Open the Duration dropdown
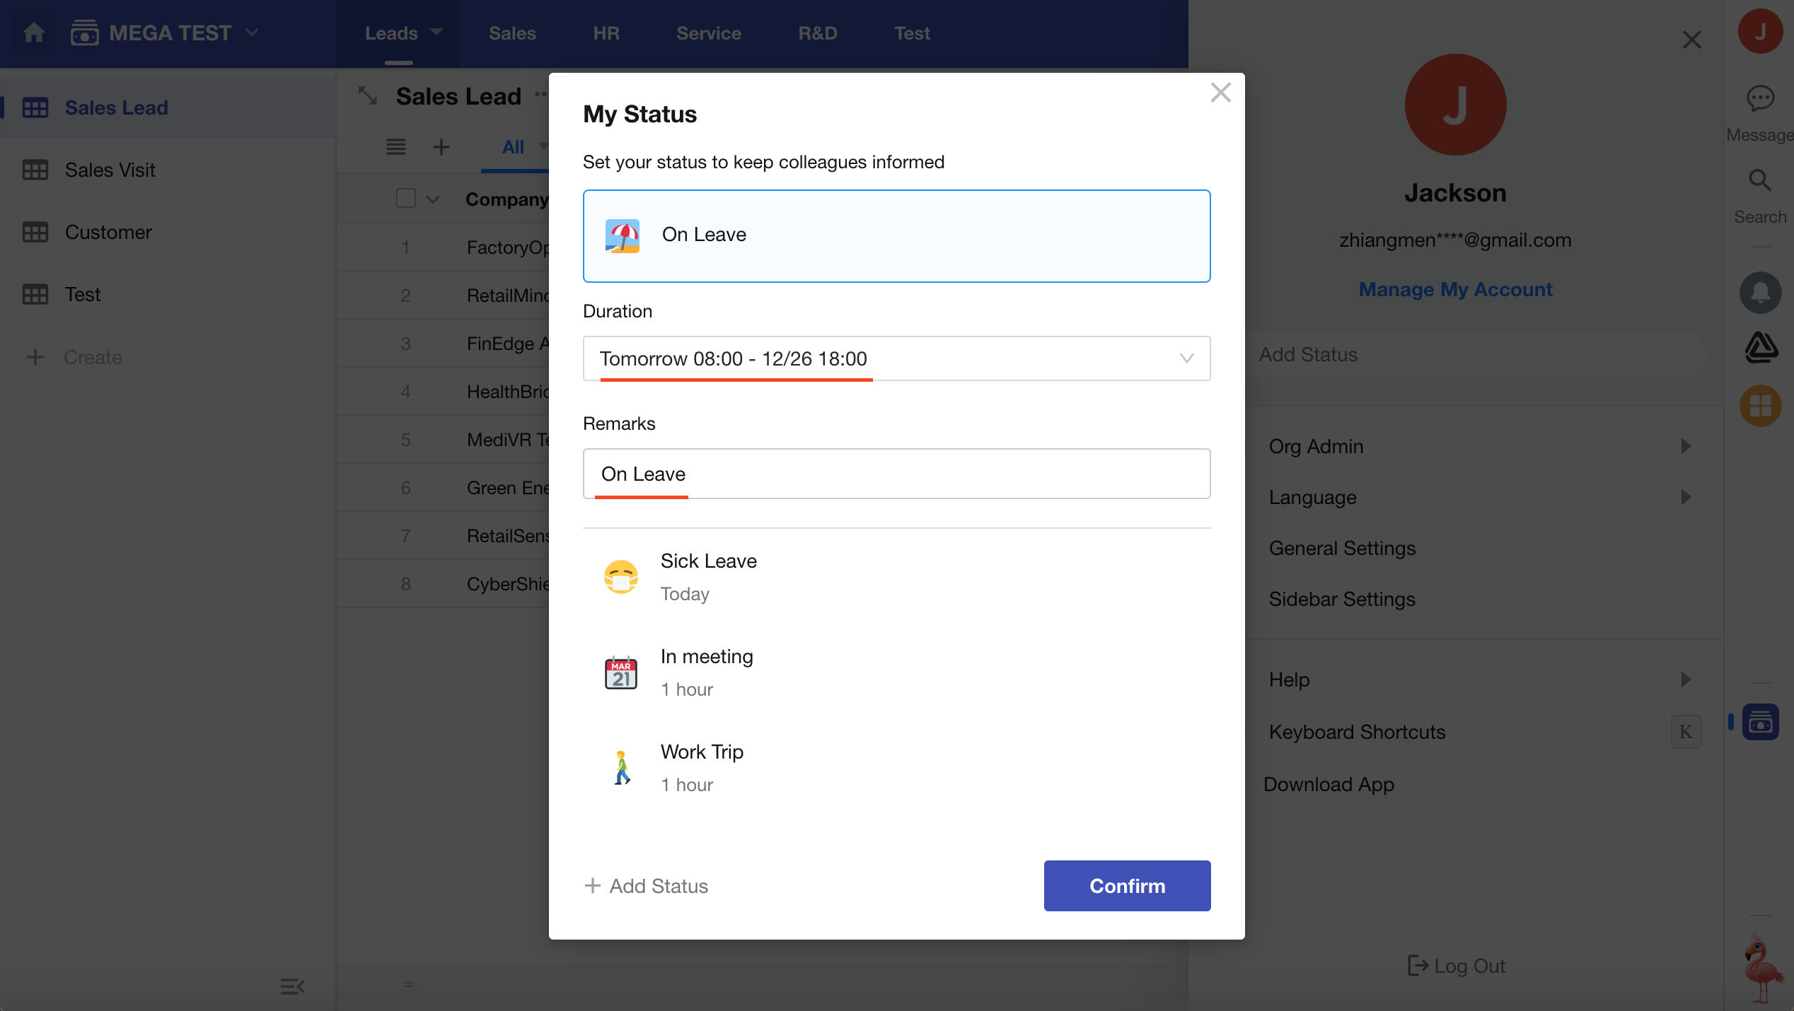1794x1011 pixels. (x=896, y=358)
